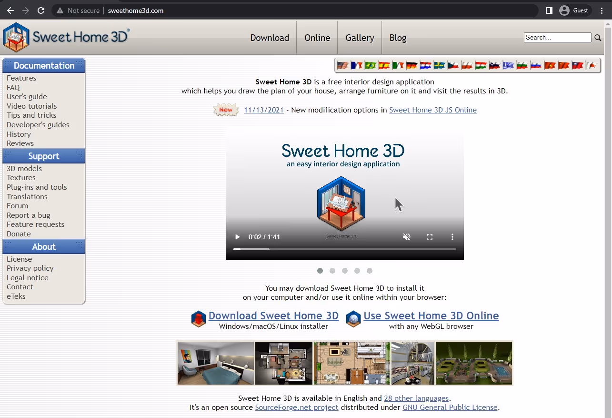
Task: Click the red Download Sweet Home 3D icon
Action: 198,319
